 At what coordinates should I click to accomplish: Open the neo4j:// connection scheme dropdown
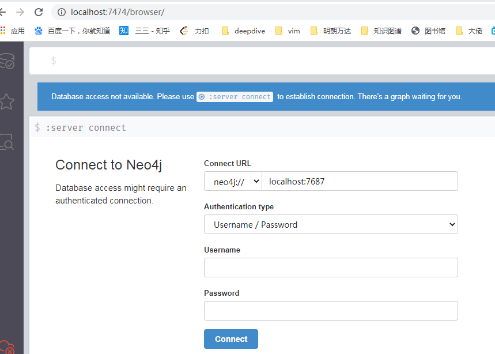point(233,180)
